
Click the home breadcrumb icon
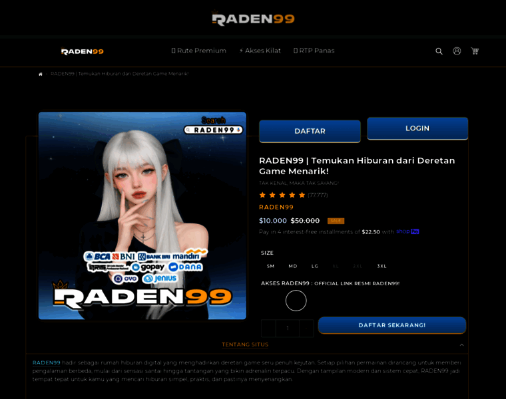[x=41, y=74]
